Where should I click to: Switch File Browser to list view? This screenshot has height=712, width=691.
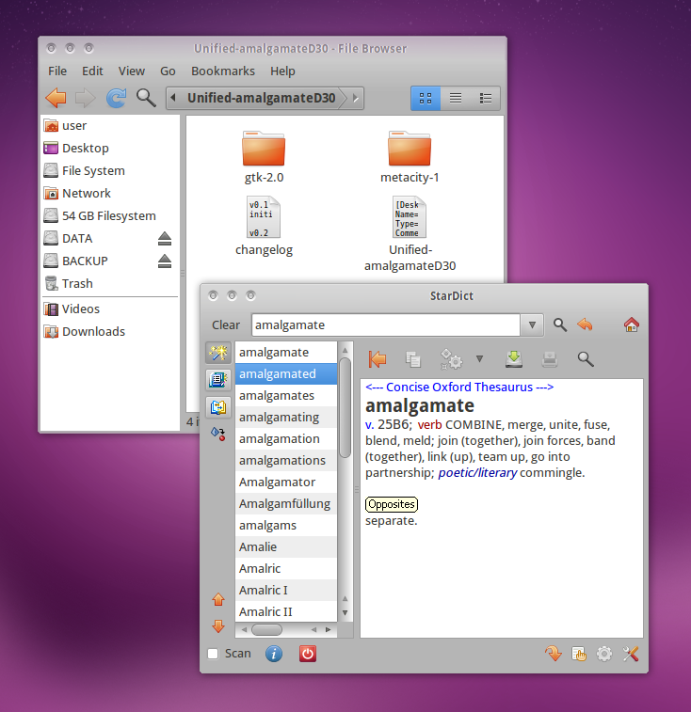point(456,98)
